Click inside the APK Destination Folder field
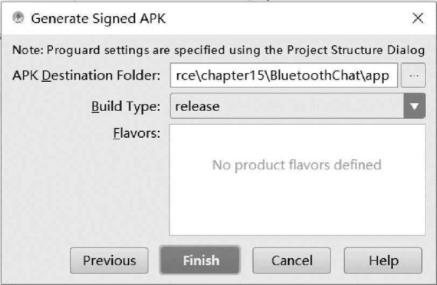 [x=283, y=76]
